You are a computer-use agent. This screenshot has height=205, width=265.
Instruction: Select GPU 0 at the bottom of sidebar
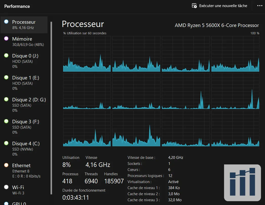pos(19,203)
